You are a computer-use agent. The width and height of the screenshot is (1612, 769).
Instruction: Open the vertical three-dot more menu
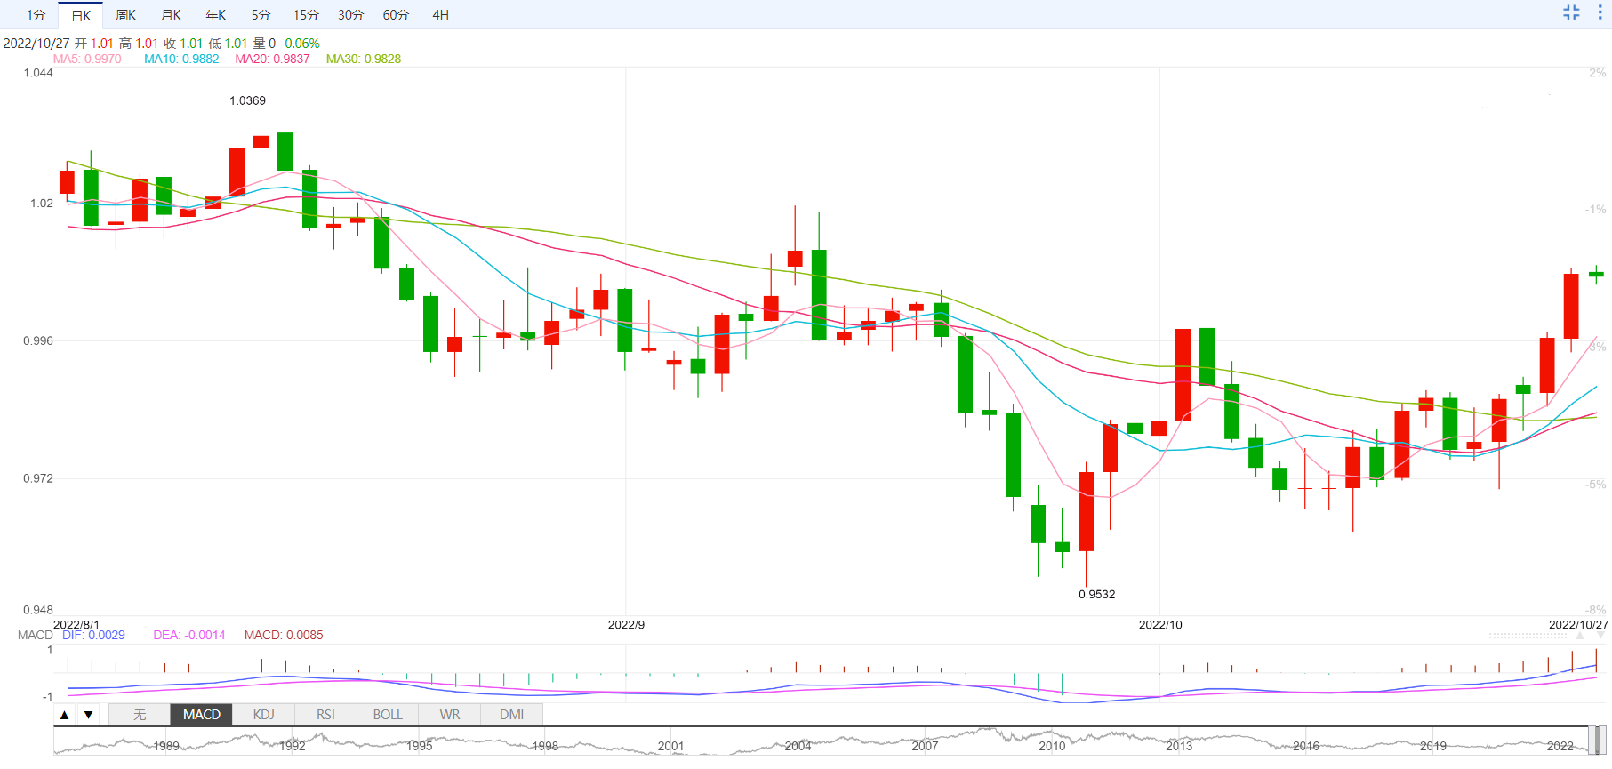pyautogui.click(x=1600, y=12)
